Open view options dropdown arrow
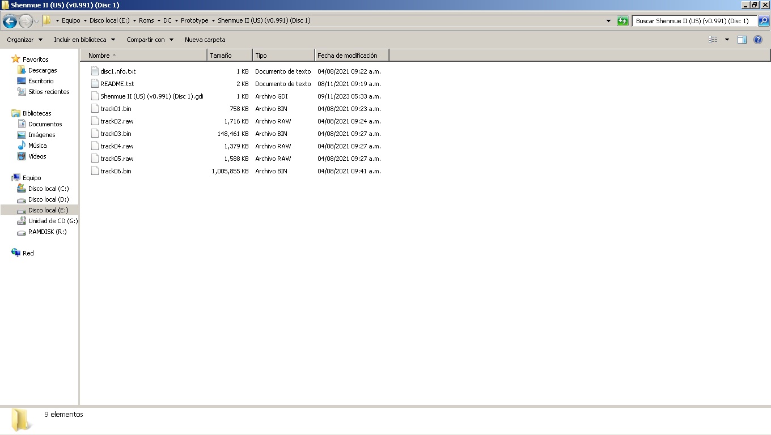771x435 pixels. tap(727, 40)
